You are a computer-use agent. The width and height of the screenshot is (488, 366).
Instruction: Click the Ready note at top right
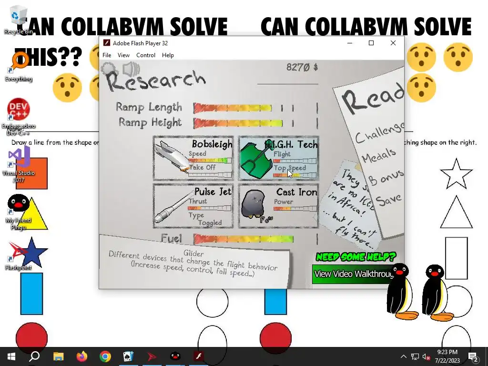374,98
